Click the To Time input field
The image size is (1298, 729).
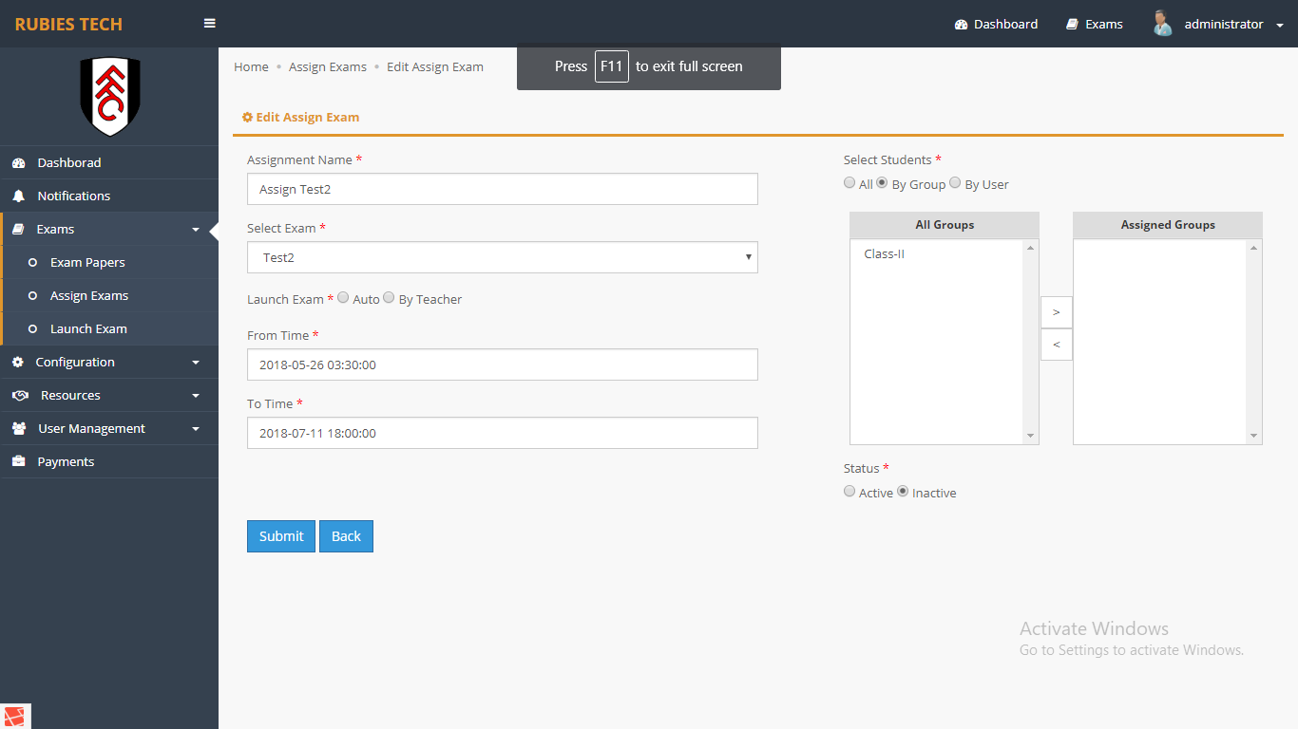[503, 433]
